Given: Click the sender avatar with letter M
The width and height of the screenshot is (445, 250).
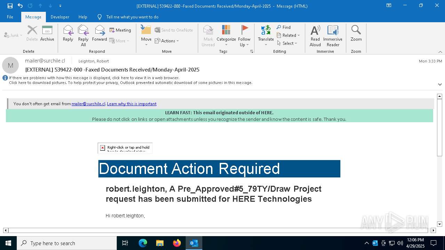Looking at the screenshot, I should [x=10, y=65].
